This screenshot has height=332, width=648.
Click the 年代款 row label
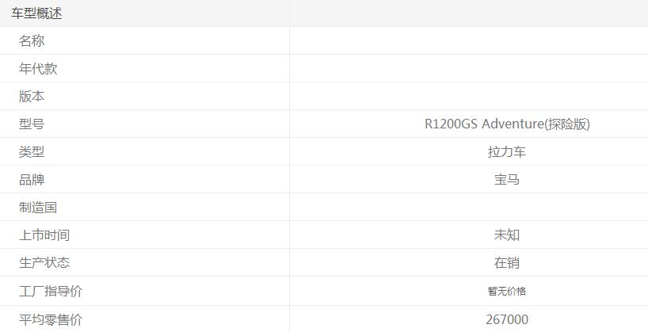click(38, 69)
